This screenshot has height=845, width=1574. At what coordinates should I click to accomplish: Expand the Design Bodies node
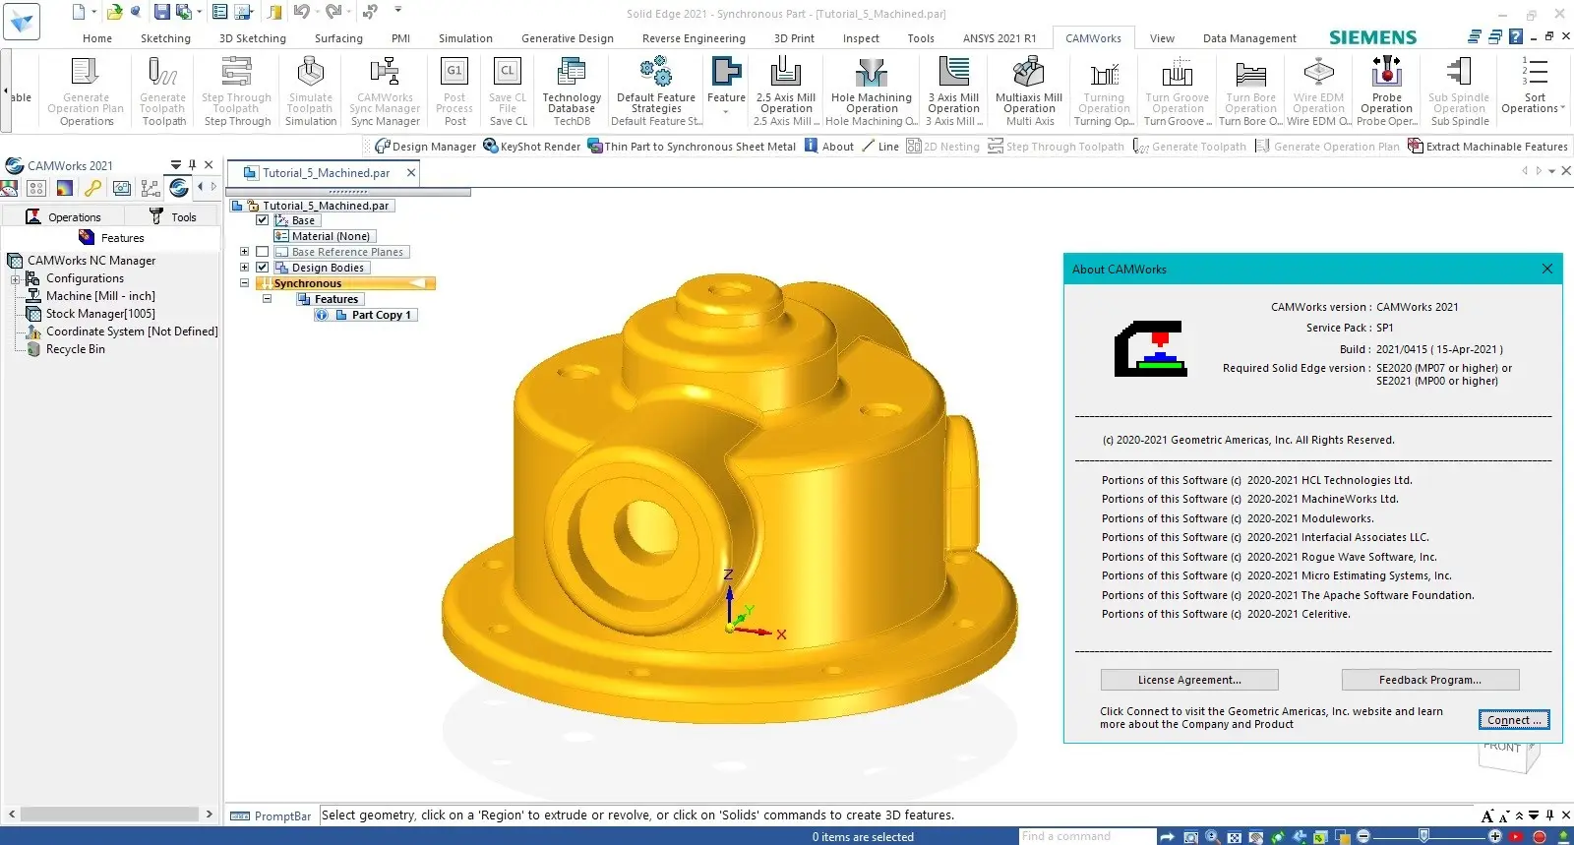[244, 268]
